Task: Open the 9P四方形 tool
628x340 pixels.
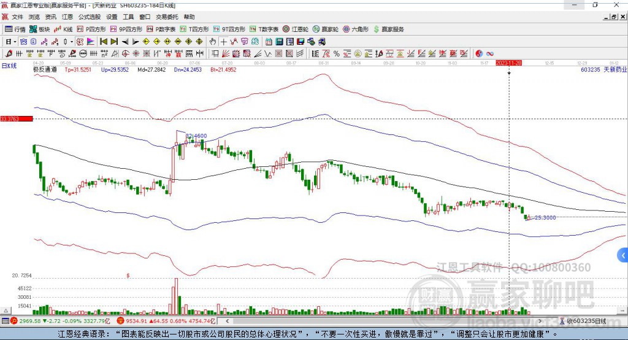Action: pyautogui.click(x=126, y=29)
